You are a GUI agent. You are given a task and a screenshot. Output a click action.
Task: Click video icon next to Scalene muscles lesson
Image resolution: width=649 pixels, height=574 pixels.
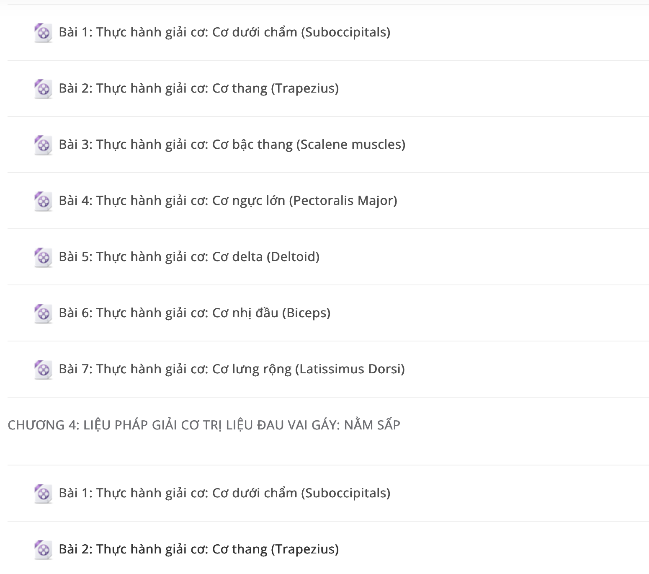pyautogui.click(x=43, y=145)
